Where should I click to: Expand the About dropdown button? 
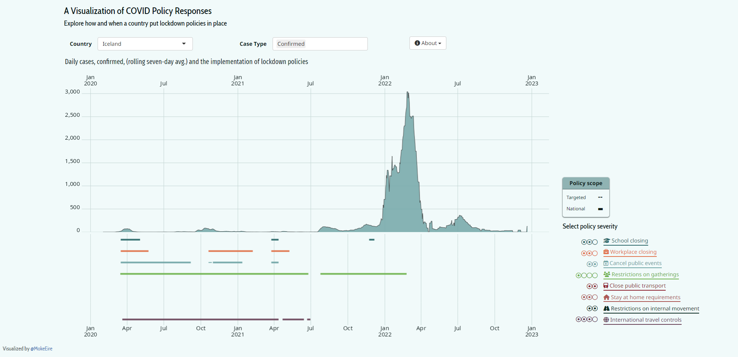click(427, 43)
